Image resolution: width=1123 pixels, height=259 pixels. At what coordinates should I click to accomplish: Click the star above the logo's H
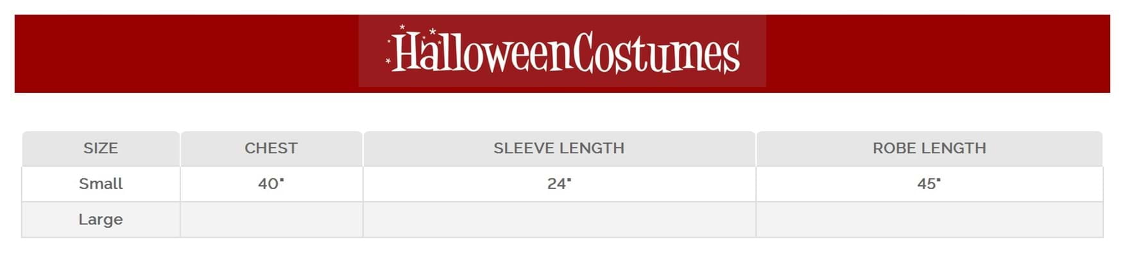pos(402,28)
